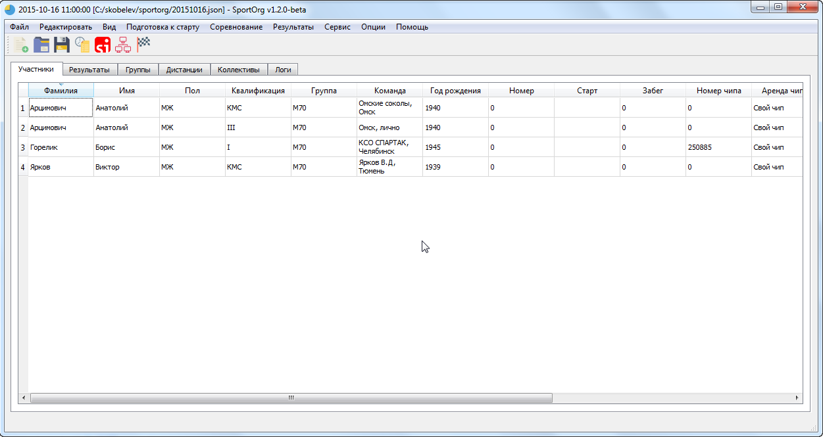Click the horizontal scrollbar thumb

291,398
